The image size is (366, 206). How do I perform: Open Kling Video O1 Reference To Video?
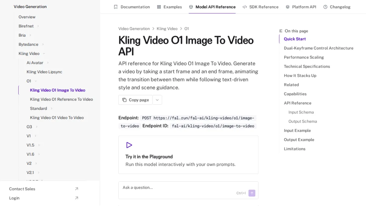pos(61,99)
